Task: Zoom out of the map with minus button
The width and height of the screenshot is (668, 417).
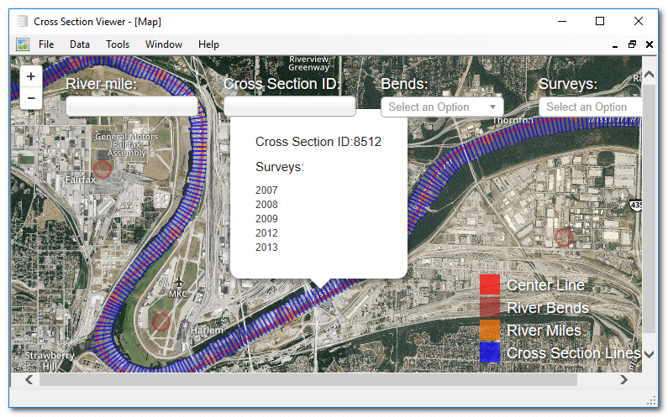Action: [31, 98]
